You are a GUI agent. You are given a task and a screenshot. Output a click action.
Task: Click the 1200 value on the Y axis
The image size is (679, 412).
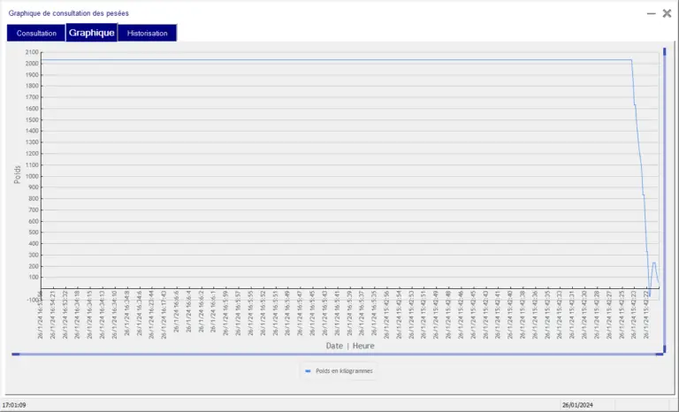pos(32,153)
